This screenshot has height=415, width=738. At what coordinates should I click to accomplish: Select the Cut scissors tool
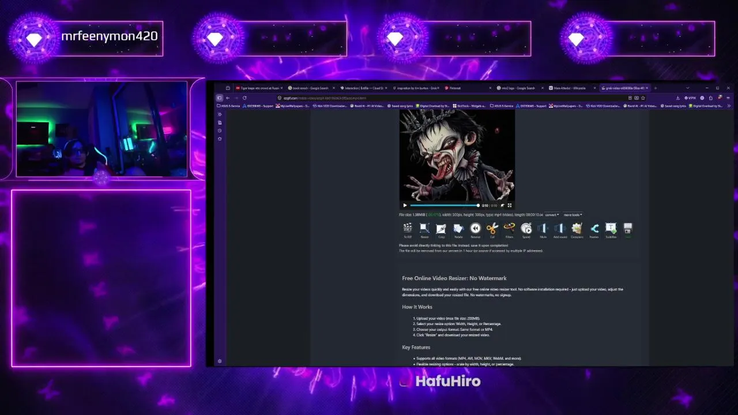coord(492,231)
